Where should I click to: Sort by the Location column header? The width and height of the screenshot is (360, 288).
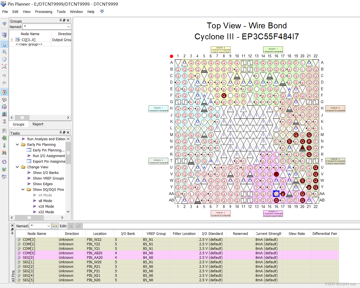click(100, 233)
